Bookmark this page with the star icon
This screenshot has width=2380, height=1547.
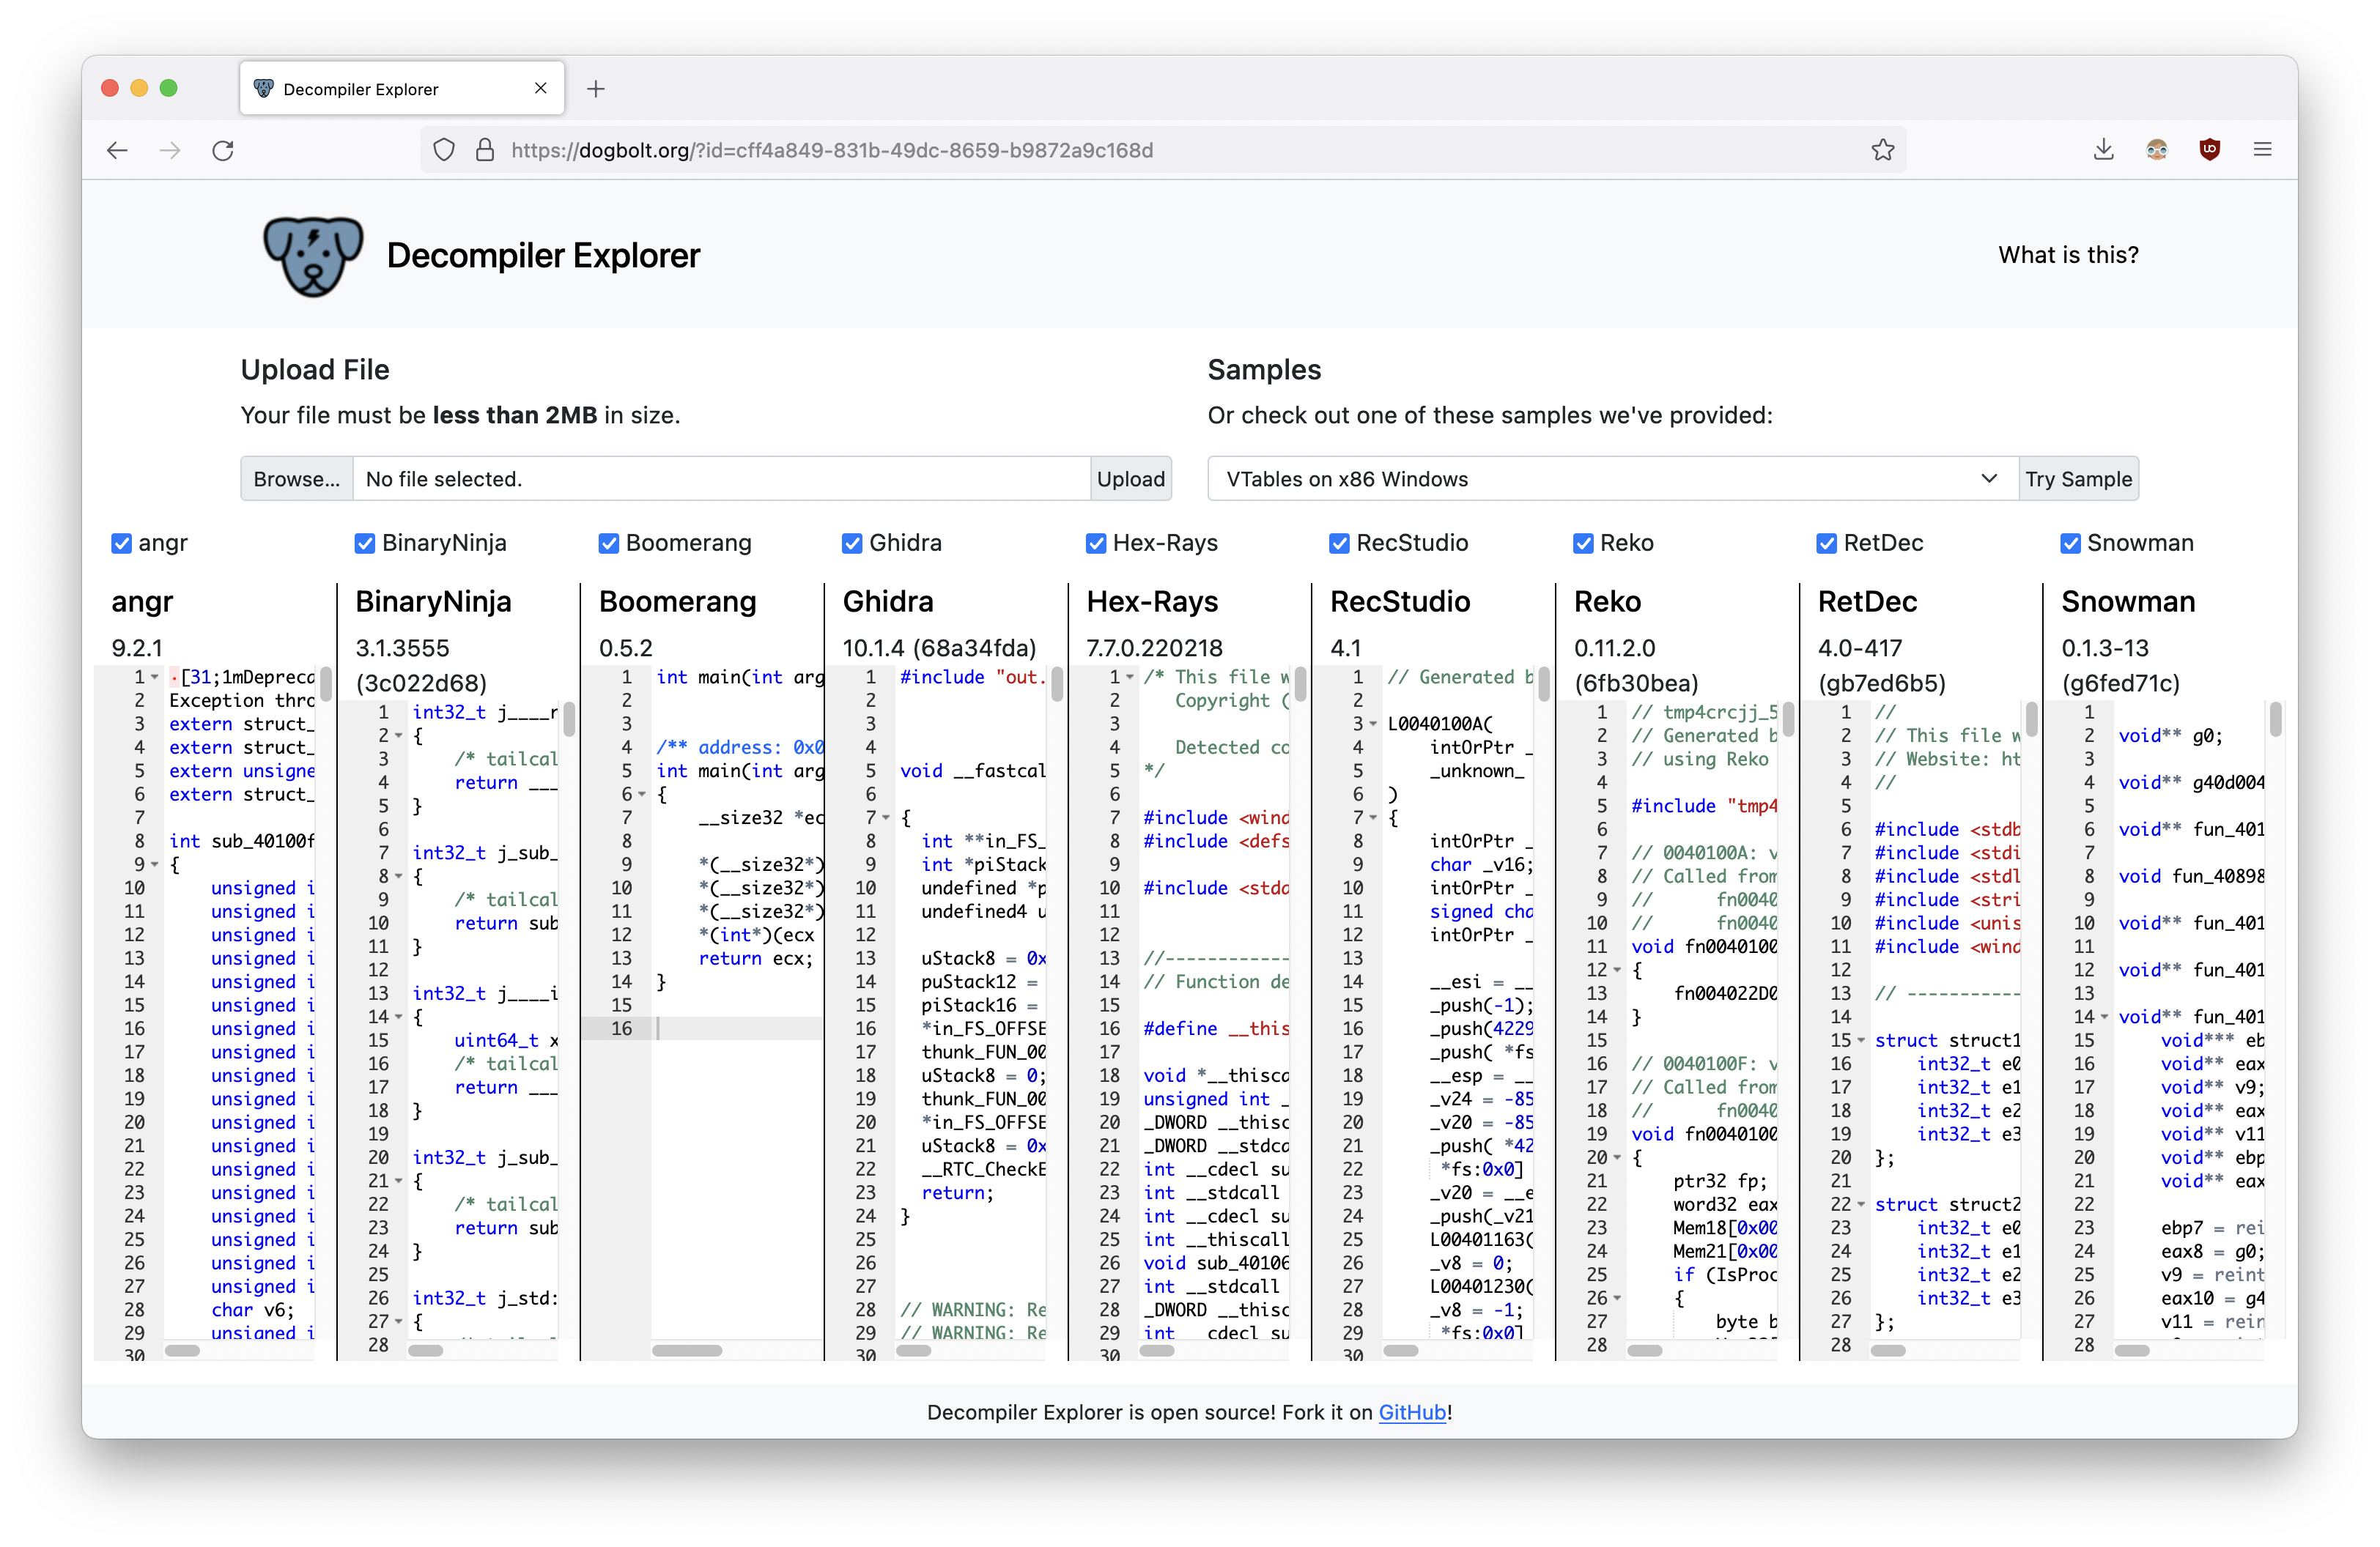[1883, 150]
